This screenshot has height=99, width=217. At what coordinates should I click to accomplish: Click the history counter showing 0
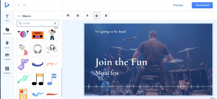(18, 5)
